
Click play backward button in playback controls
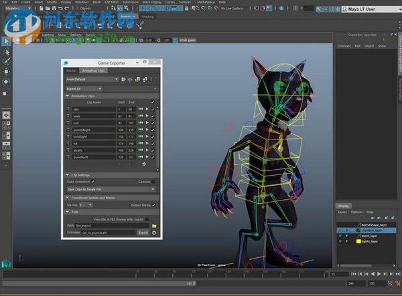click(373, 274)
